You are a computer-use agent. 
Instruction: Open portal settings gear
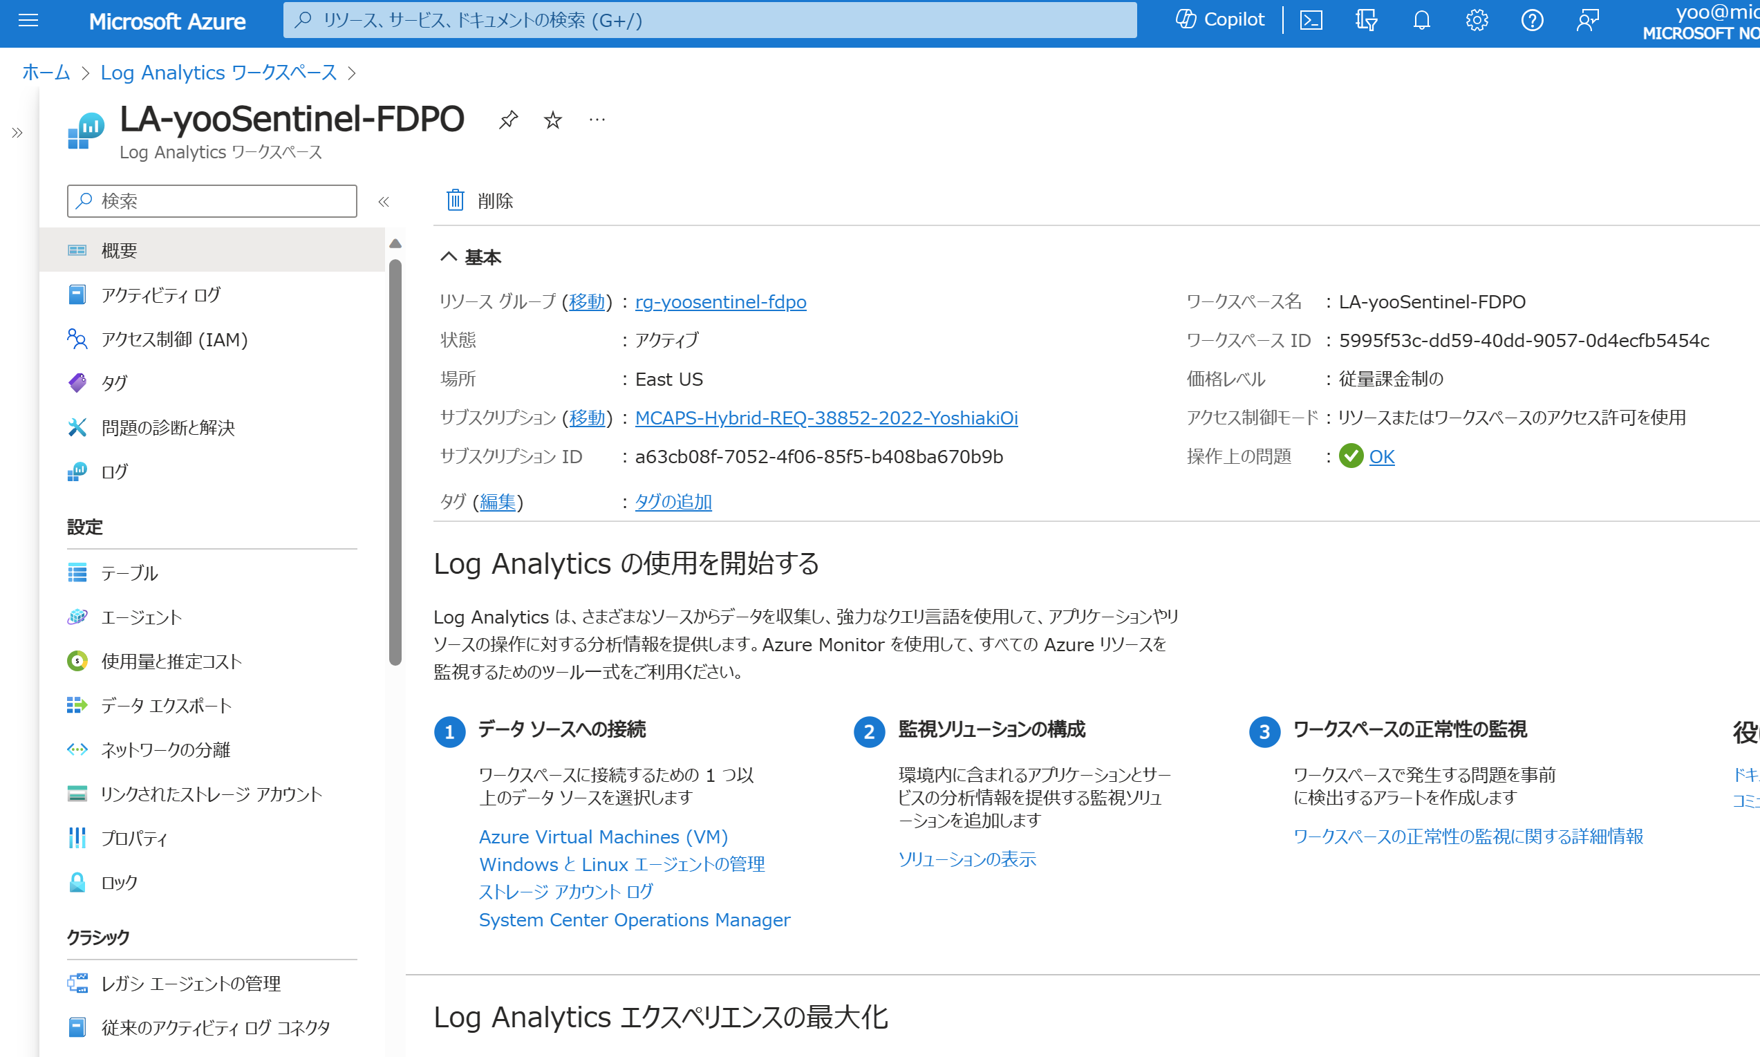1477,20
